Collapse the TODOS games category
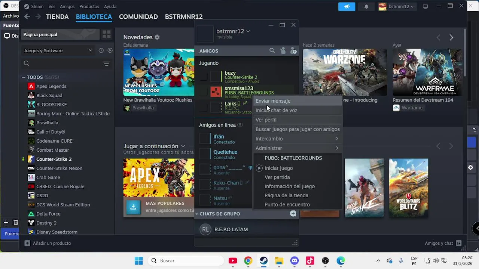 pyautogui.click(x=24, y=77)
